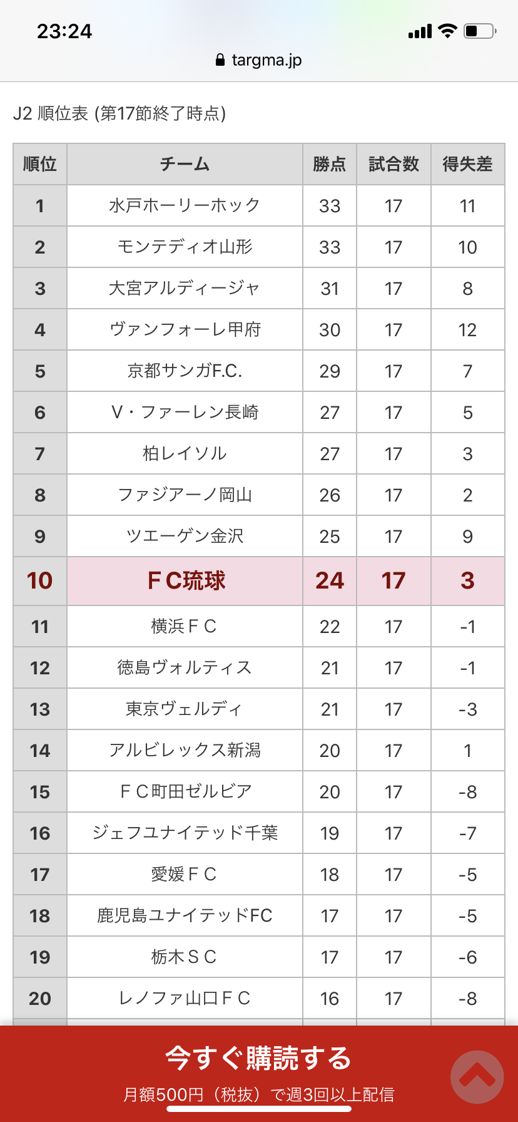Tap the レノファ山口FC team name
Image resolution: width=518 pixels, height=1122 pixels.
(185, 998)
